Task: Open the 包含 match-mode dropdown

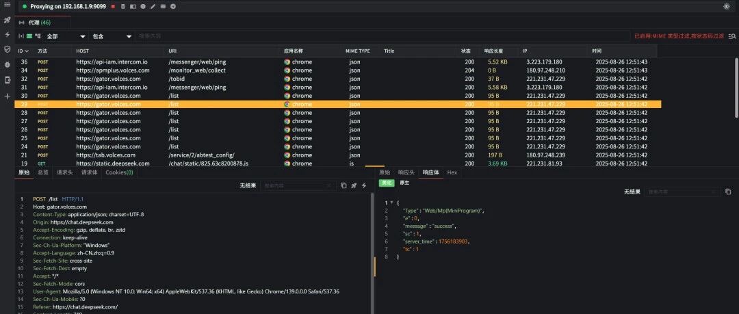Action: pos(112,36)
